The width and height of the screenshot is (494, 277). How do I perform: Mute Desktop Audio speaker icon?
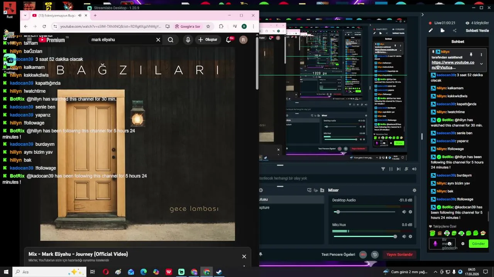(x=404, y=212)
